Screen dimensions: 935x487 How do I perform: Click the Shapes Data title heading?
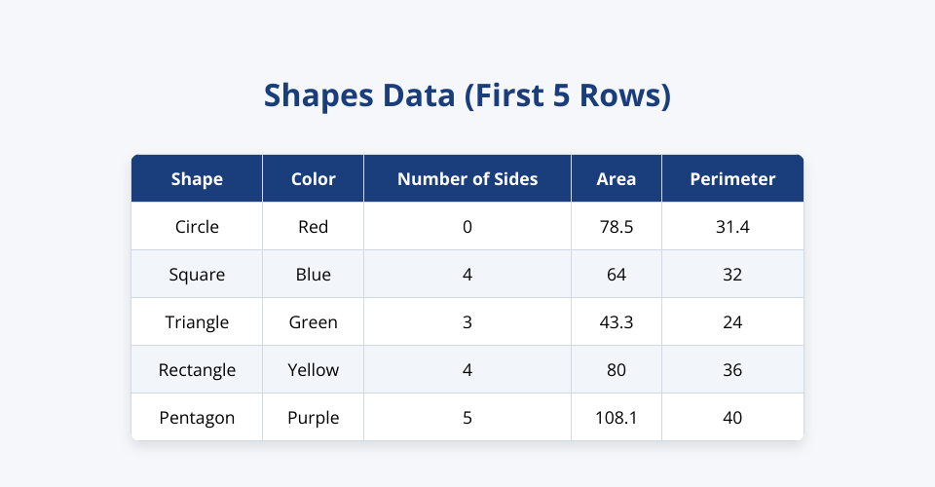click(x=467, y=96)
